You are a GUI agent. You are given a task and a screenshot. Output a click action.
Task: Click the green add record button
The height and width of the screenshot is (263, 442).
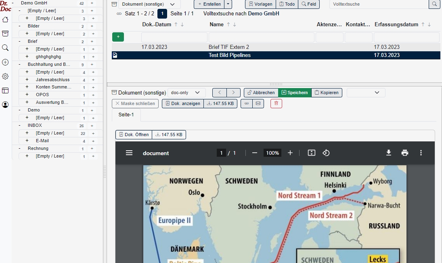coord(118,37)
